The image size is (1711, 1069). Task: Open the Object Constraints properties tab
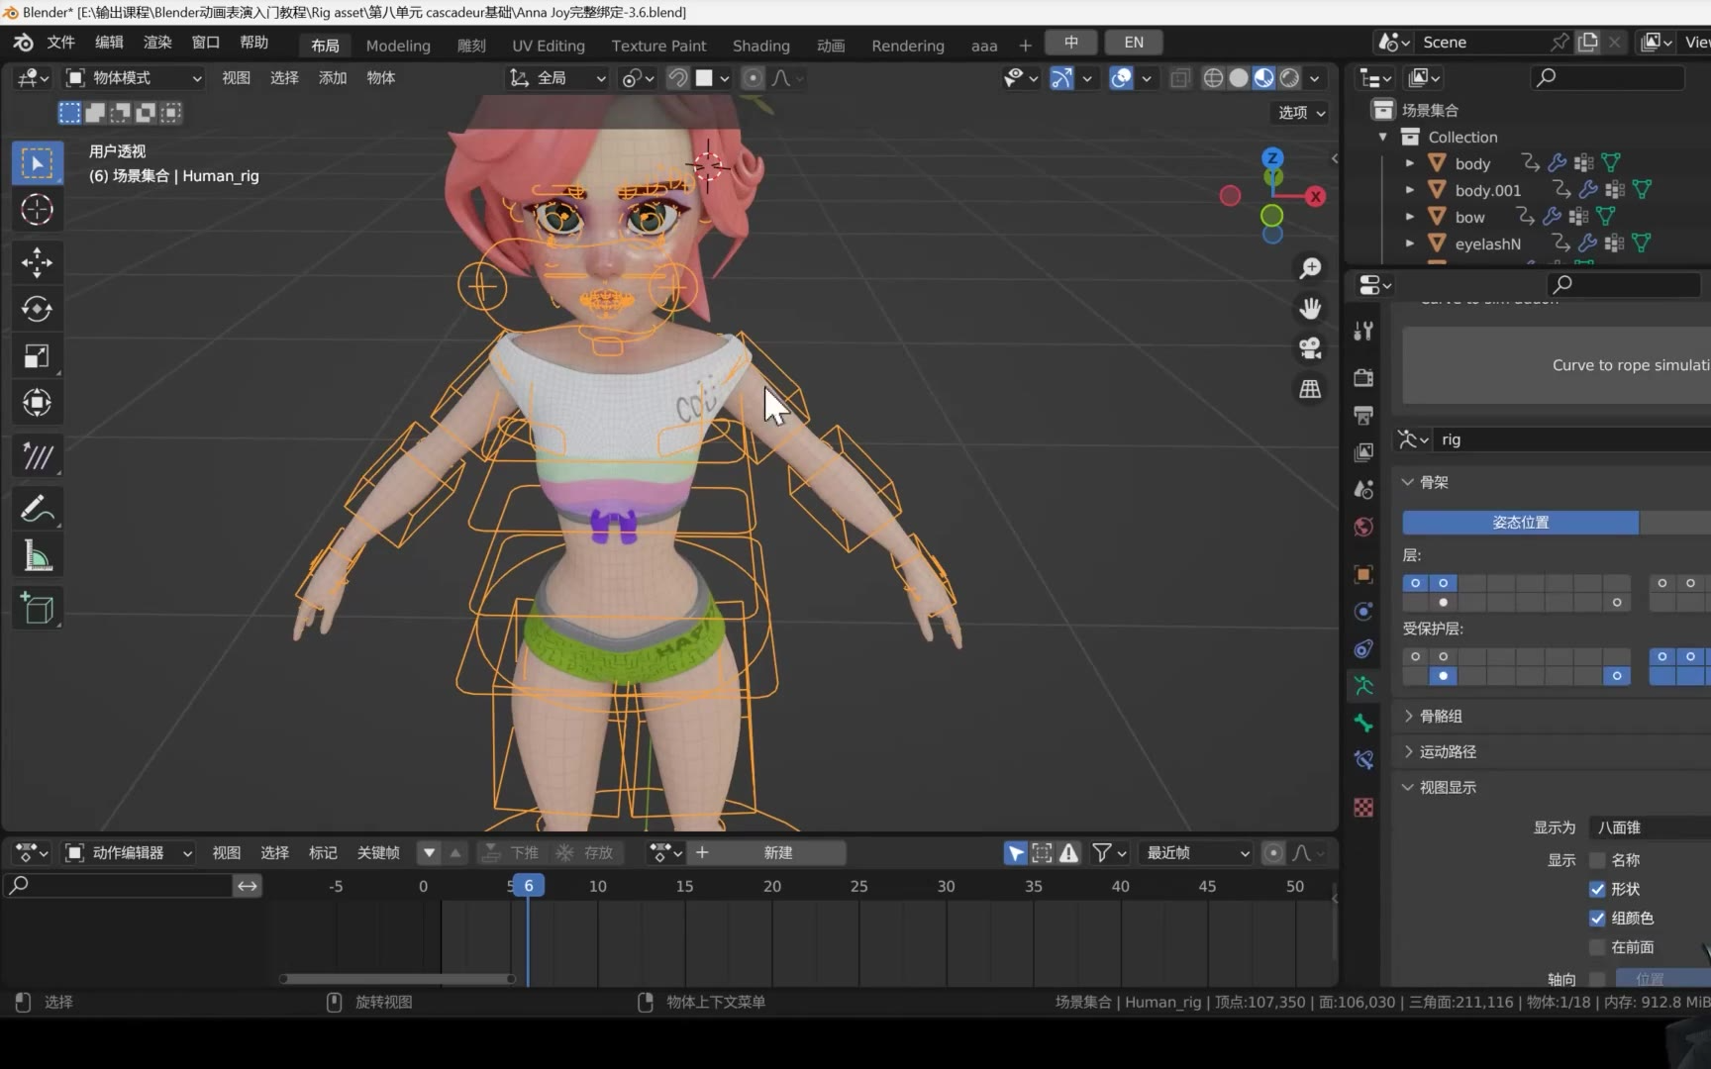click(x=1363, y=649)
